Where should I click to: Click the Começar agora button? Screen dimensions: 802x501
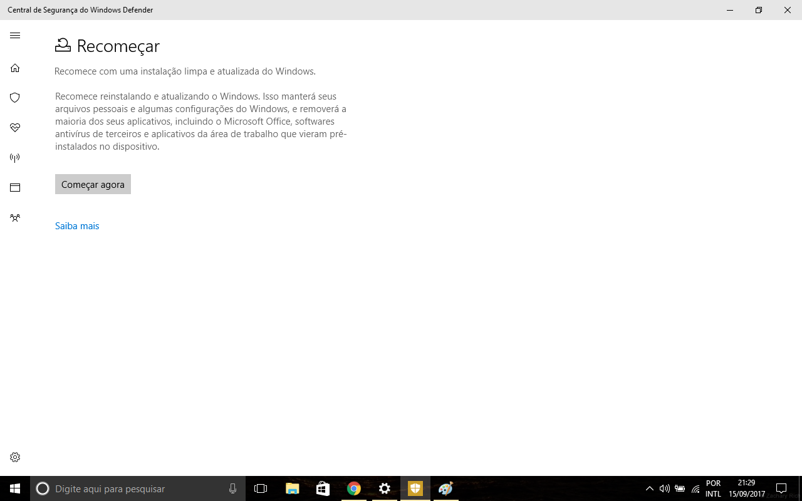click(93, 184)
